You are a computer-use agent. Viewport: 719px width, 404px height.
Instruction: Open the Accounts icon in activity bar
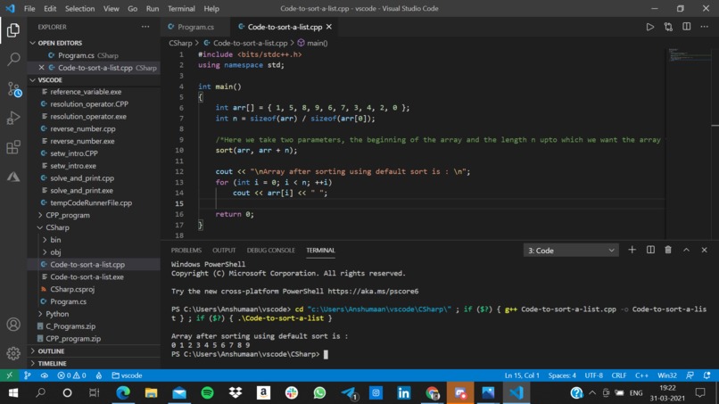pyautogui.click(x=13, y=325)
